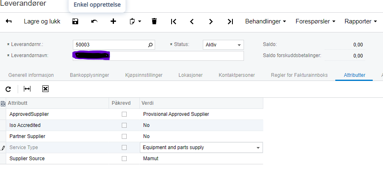Open the Rapporter menu
The width and height of the screenshot is (383, 175).
pyautogui.click(x=361, y=21)
